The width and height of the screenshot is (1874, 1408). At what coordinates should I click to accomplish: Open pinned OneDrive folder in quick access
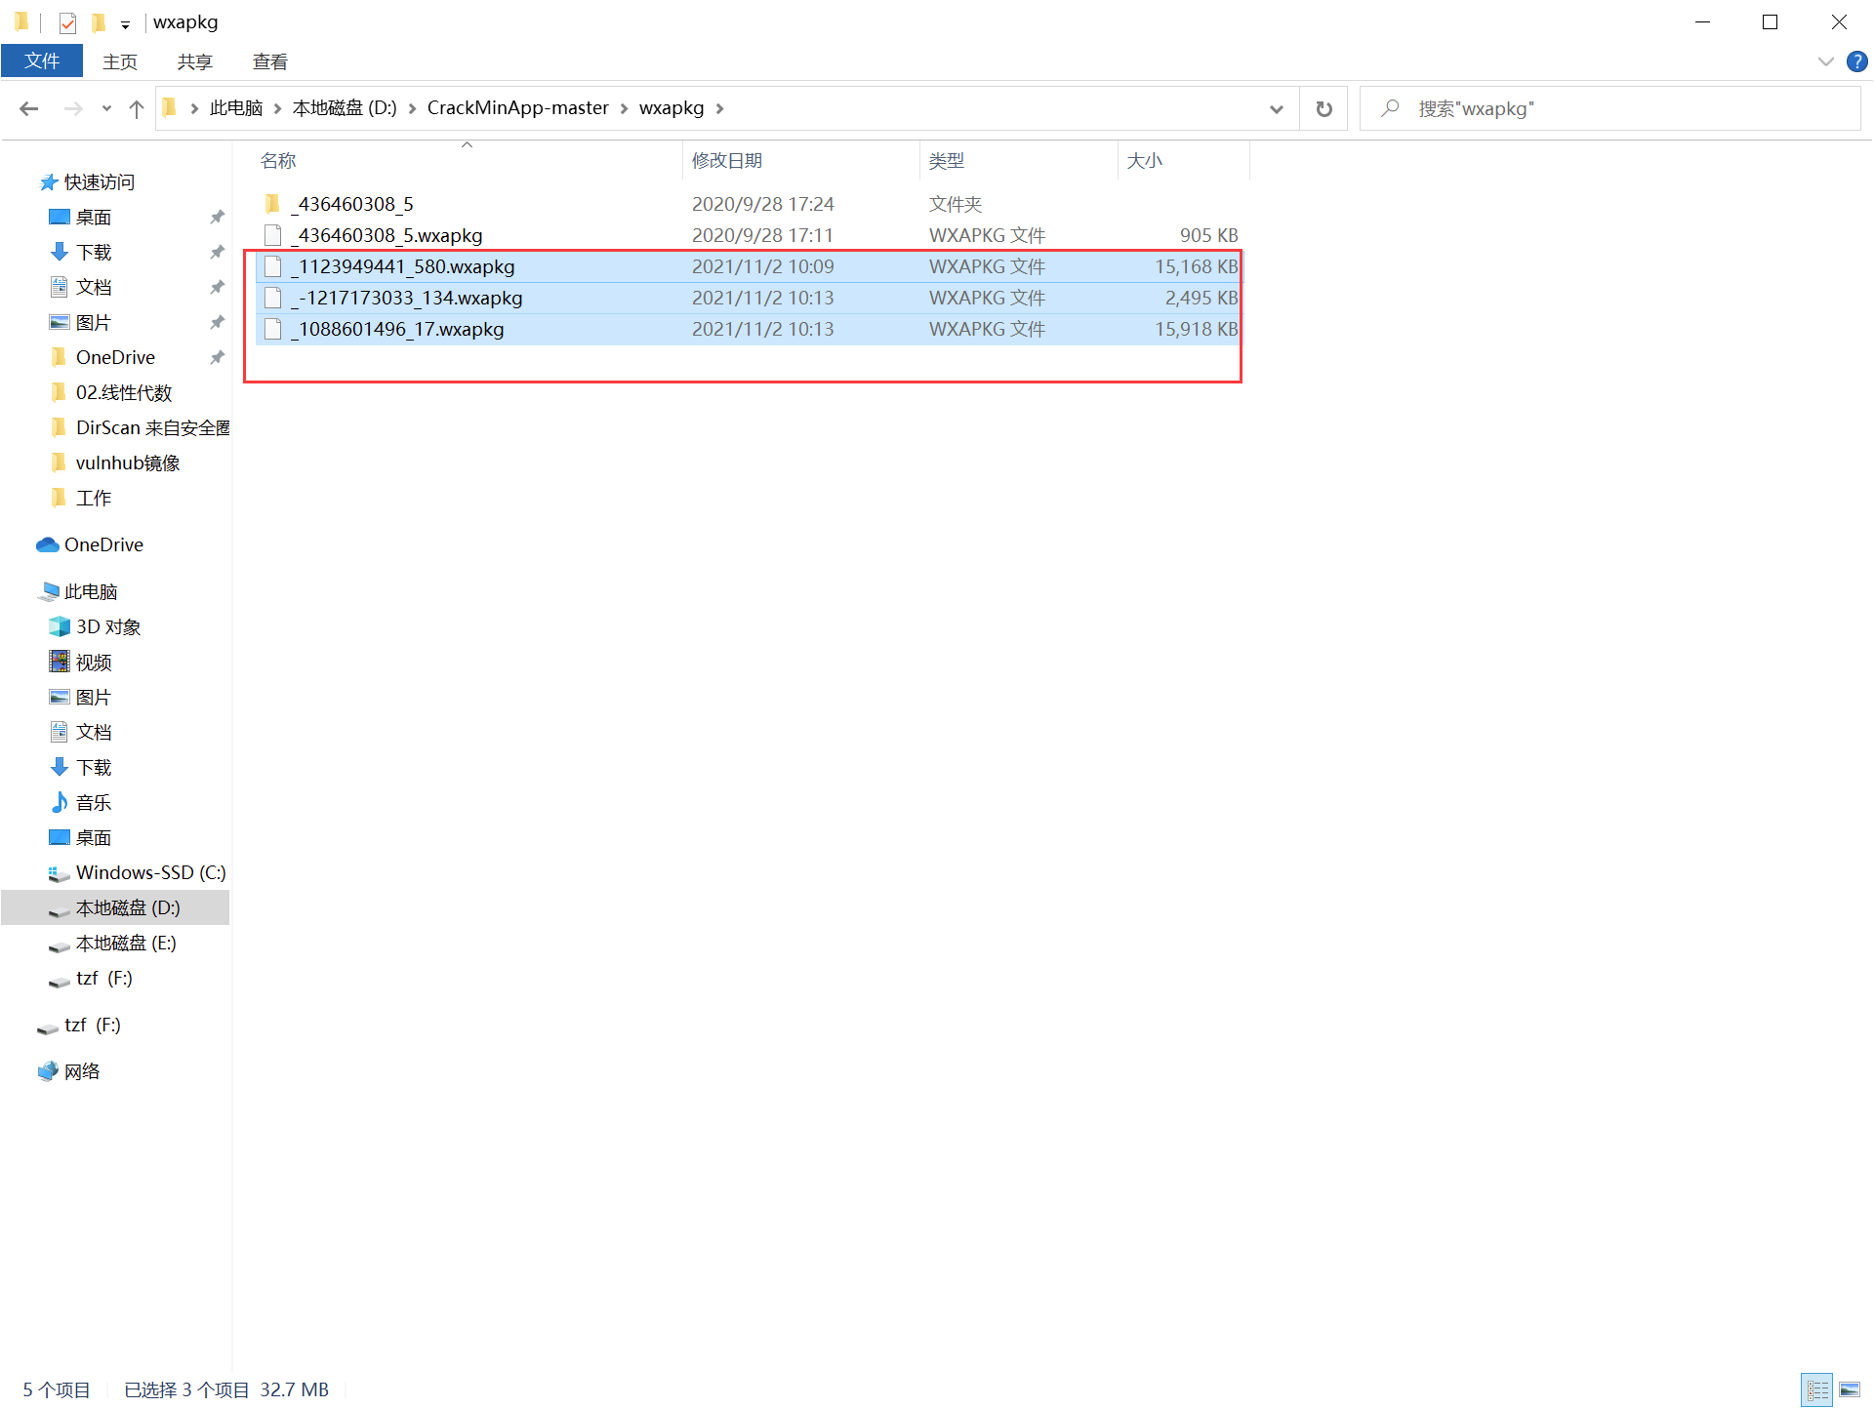point(115,358)
